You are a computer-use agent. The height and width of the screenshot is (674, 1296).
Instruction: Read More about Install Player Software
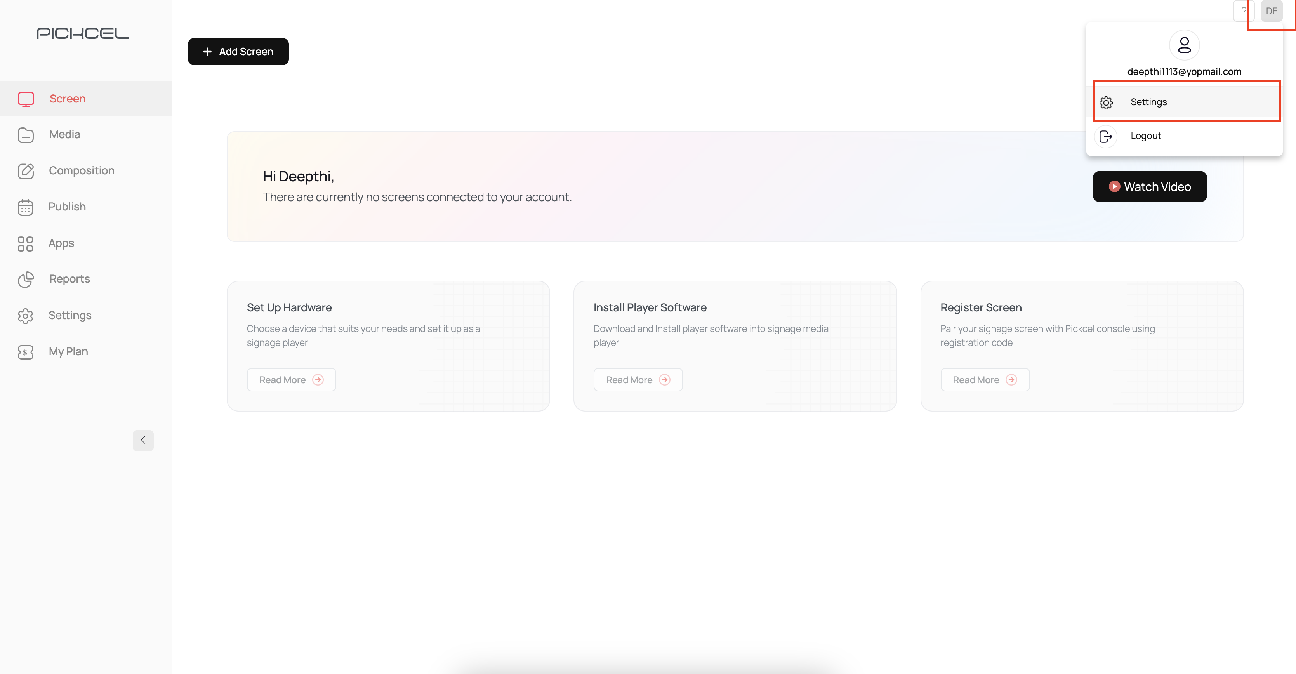638,380
